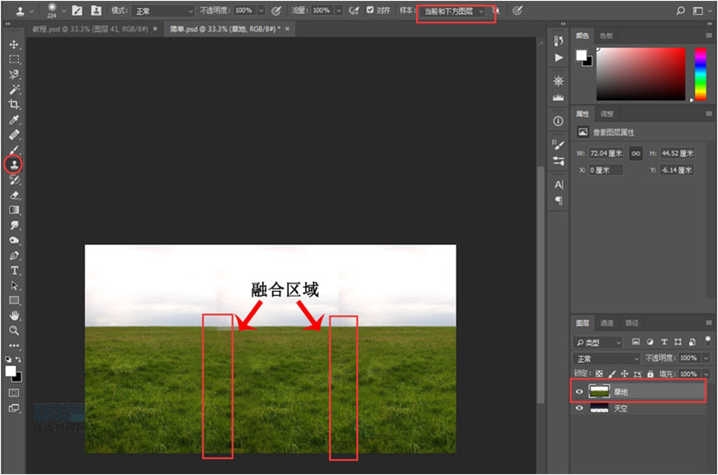Open the search magnifier in options bar
This screenshot has width=718, height=475.
pos(681,11)
